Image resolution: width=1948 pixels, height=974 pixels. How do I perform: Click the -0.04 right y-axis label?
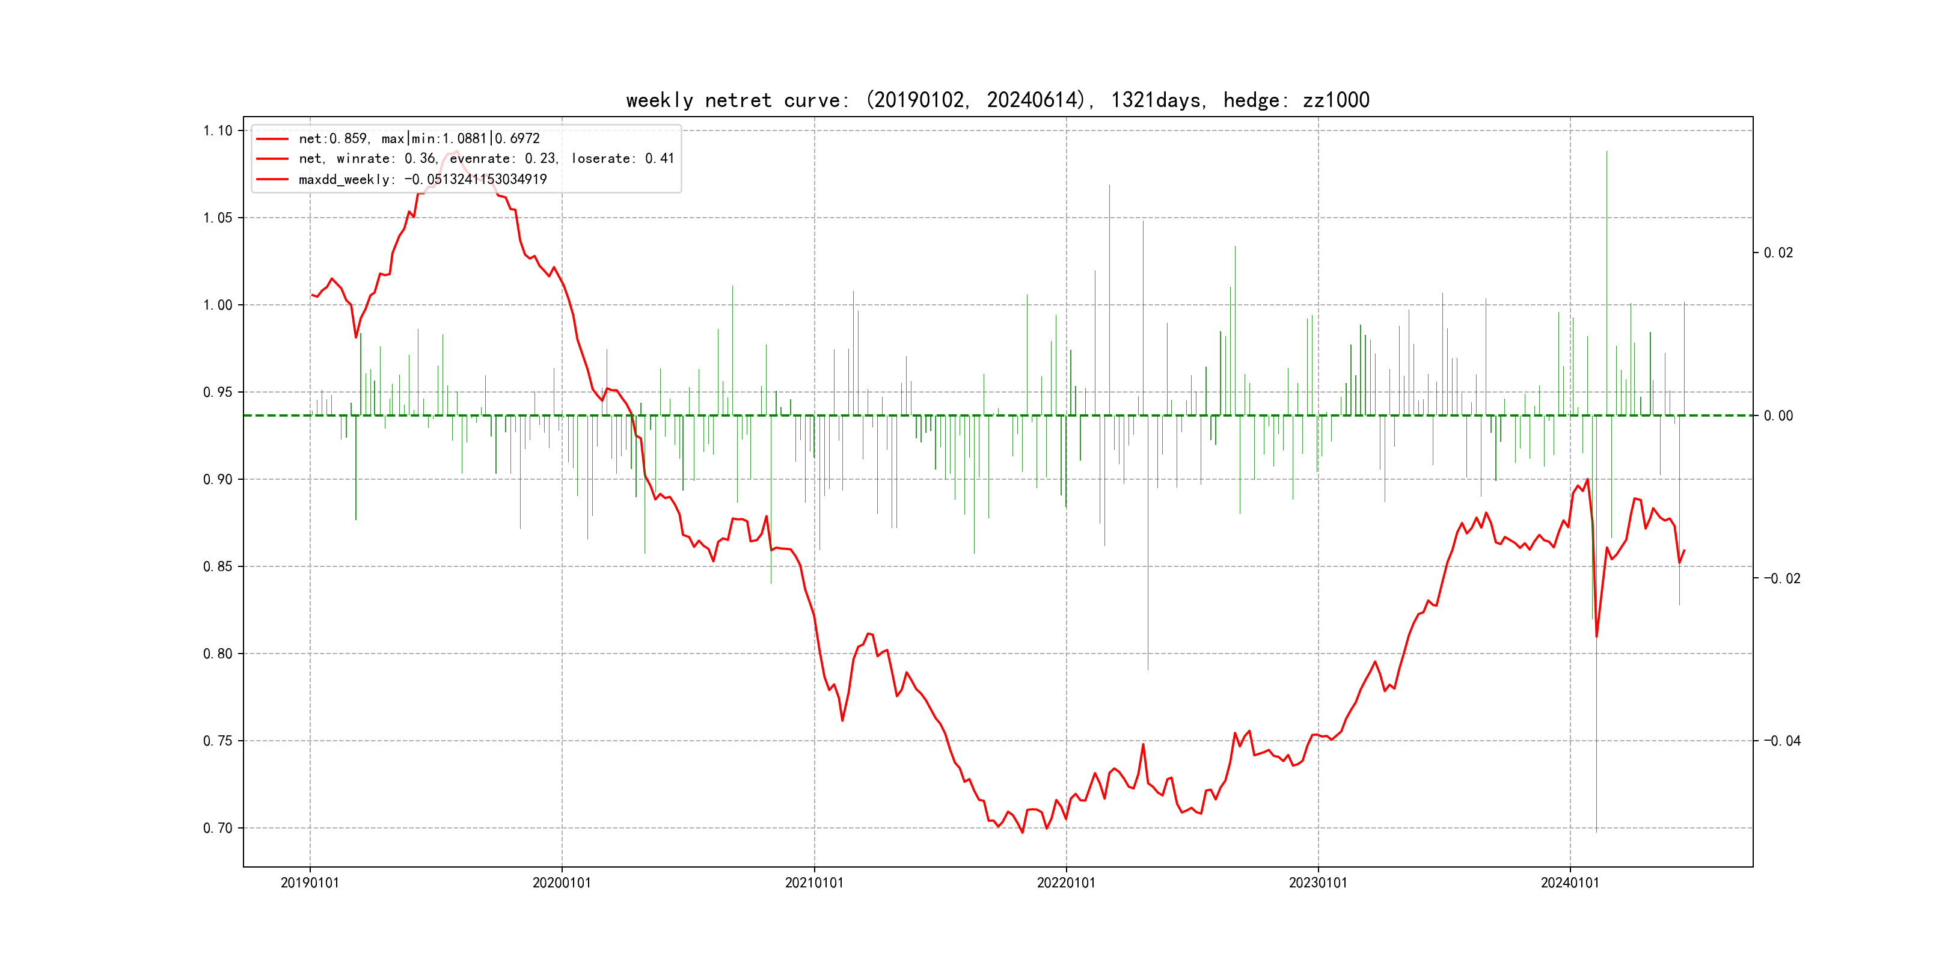pos(1781,740)
